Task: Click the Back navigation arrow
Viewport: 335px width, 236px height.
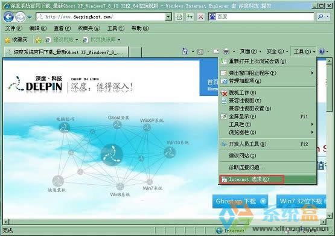Action: pos(8,17)
